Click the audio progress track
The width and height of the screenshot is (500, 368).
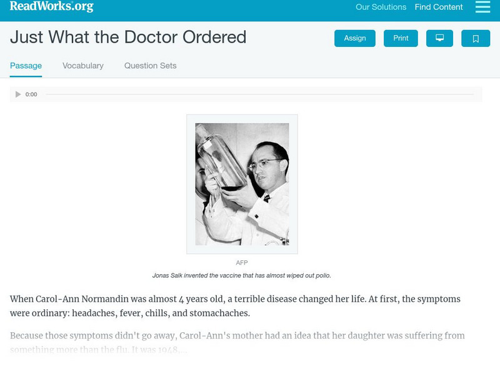tap(259, 95)
